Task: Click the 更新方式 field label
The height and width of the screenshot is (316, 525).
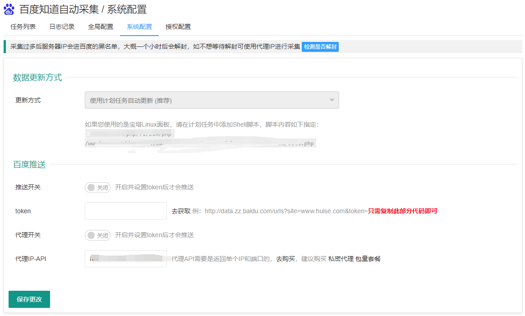Action: point(28,100)
